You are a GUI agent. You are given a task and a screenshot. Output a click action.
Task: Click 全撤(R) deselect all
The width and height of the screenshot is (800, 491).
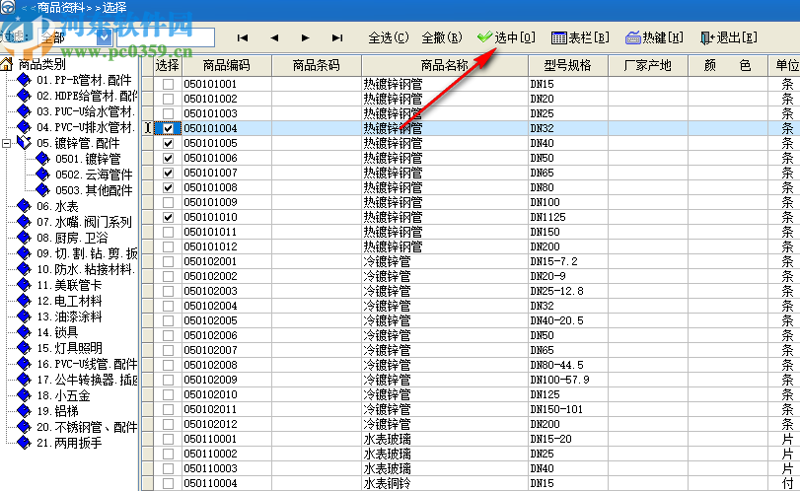pos(442,37)
